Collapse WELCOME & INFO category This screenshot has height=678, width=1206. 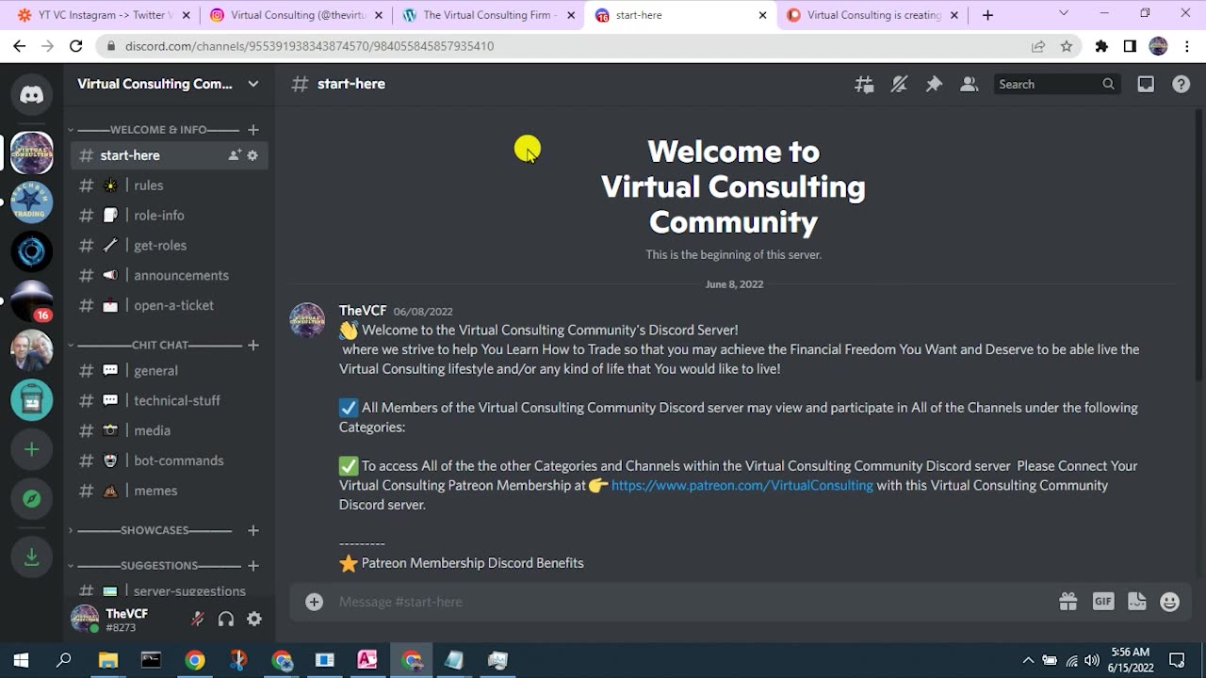tap(155, 130)
